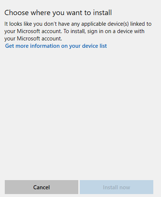Screen dimensions: 161x197
Task: Follow 'Get more information on your device list'
Action: [56, 46]
